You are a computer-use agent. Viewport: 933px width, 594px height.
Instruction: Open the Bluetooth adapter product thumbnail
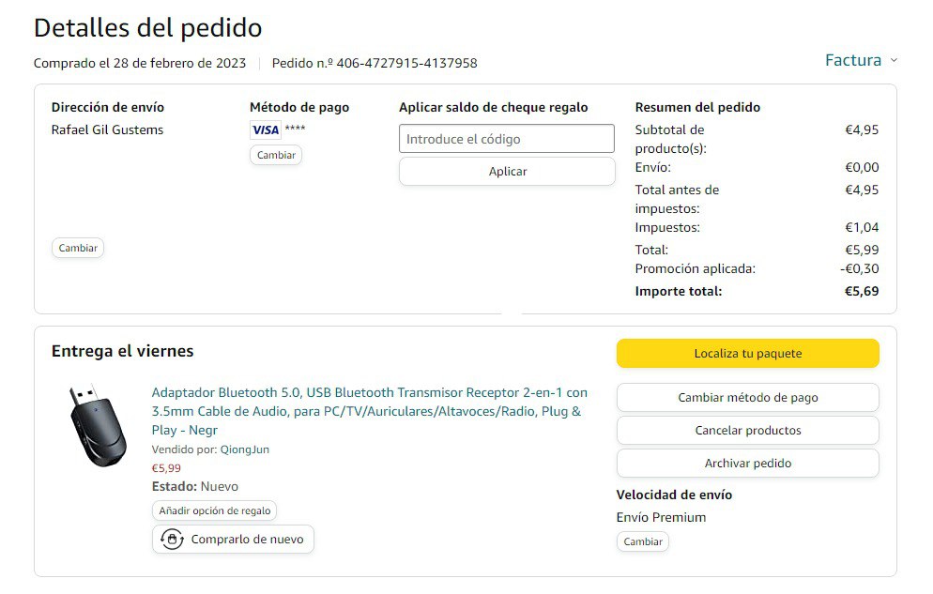point(98,427)
